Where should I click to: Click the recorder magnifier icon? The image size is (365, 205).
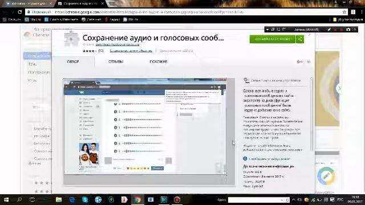click(278, 30)
